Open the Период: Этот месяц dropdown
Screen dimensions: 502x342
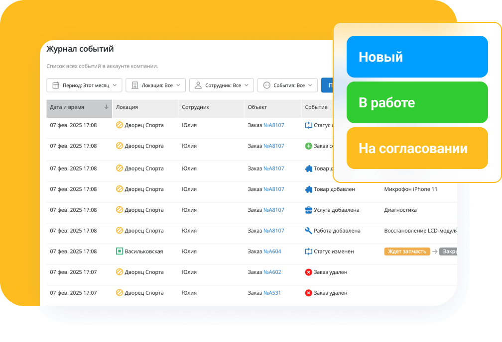coord(84,85)
